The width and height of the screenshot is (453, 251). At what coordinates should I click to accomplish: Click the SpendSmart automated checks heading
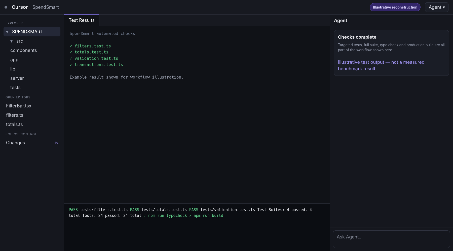(x=102, y=34)
